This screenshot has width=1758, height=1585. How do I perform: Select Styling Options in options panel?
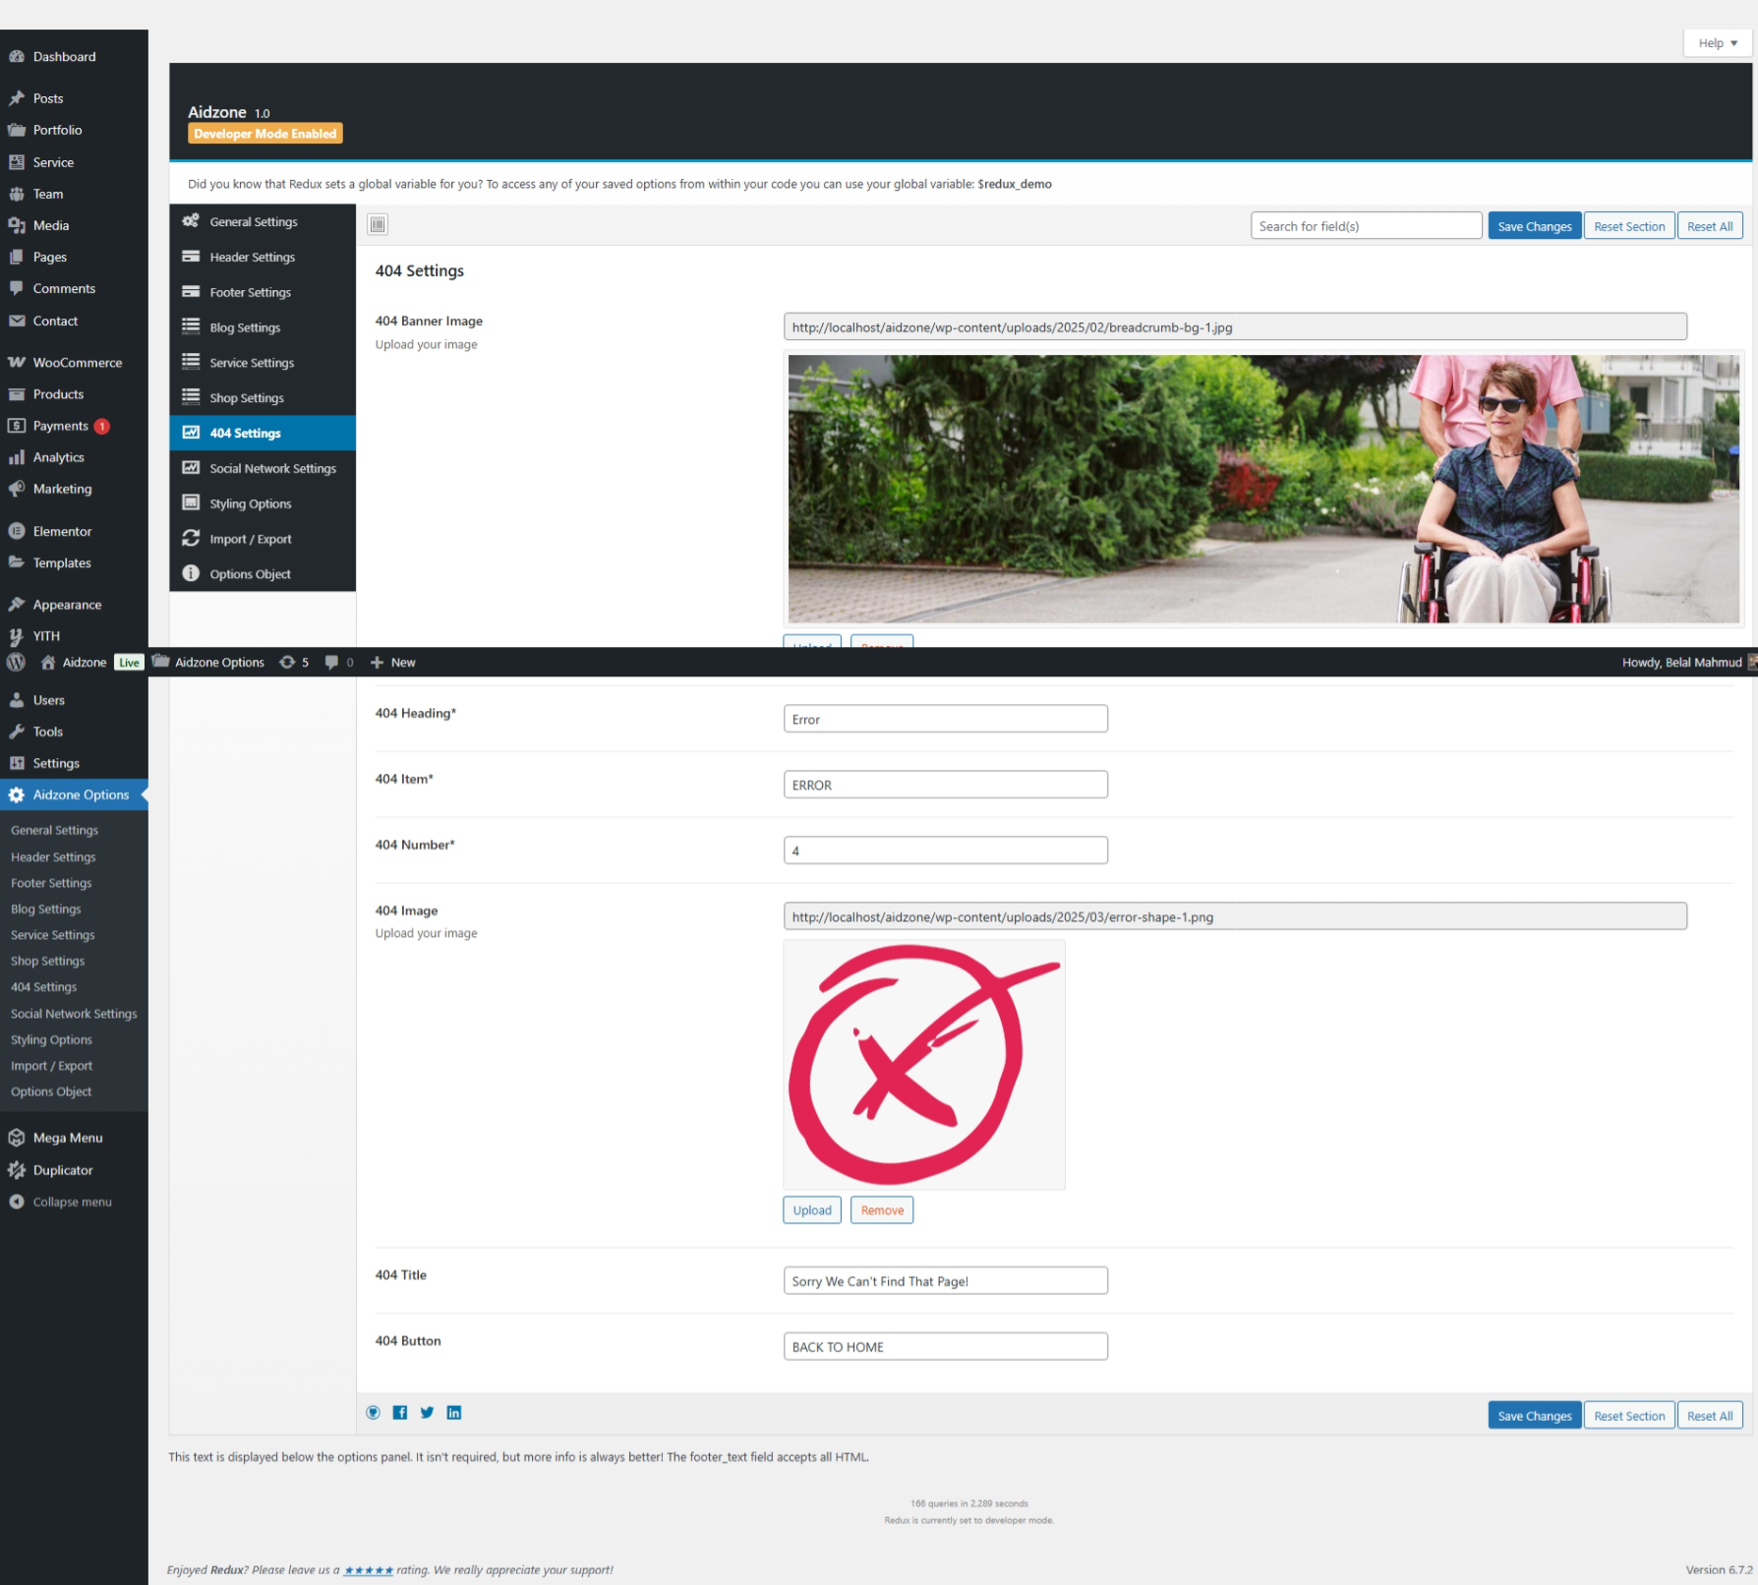coord(251,504)
